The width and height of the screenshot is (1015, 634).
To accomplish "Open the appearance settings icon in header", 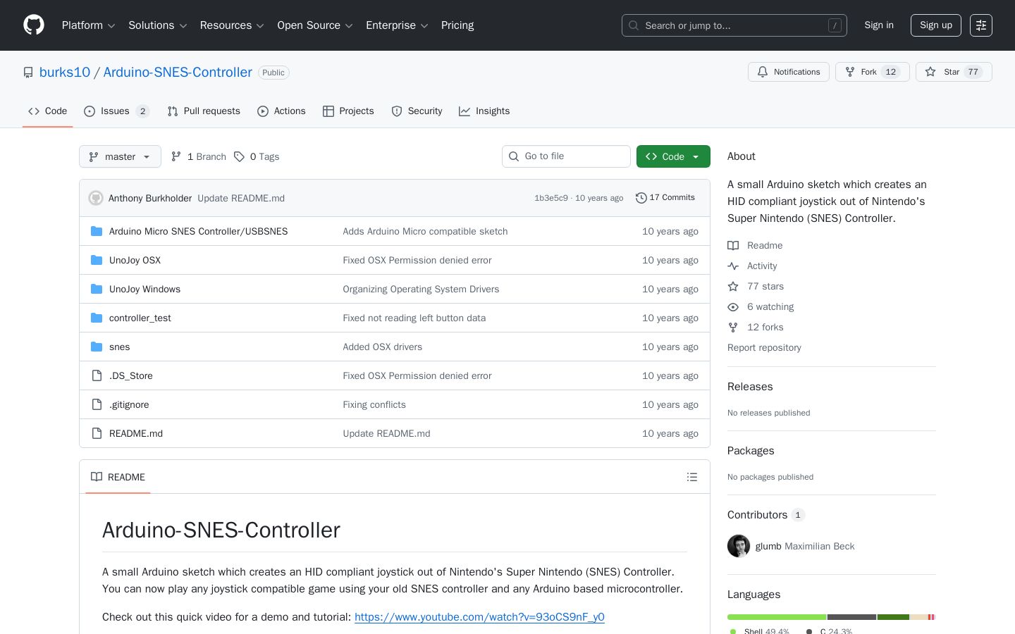I will pyautogui.click(x=981, y=25).
